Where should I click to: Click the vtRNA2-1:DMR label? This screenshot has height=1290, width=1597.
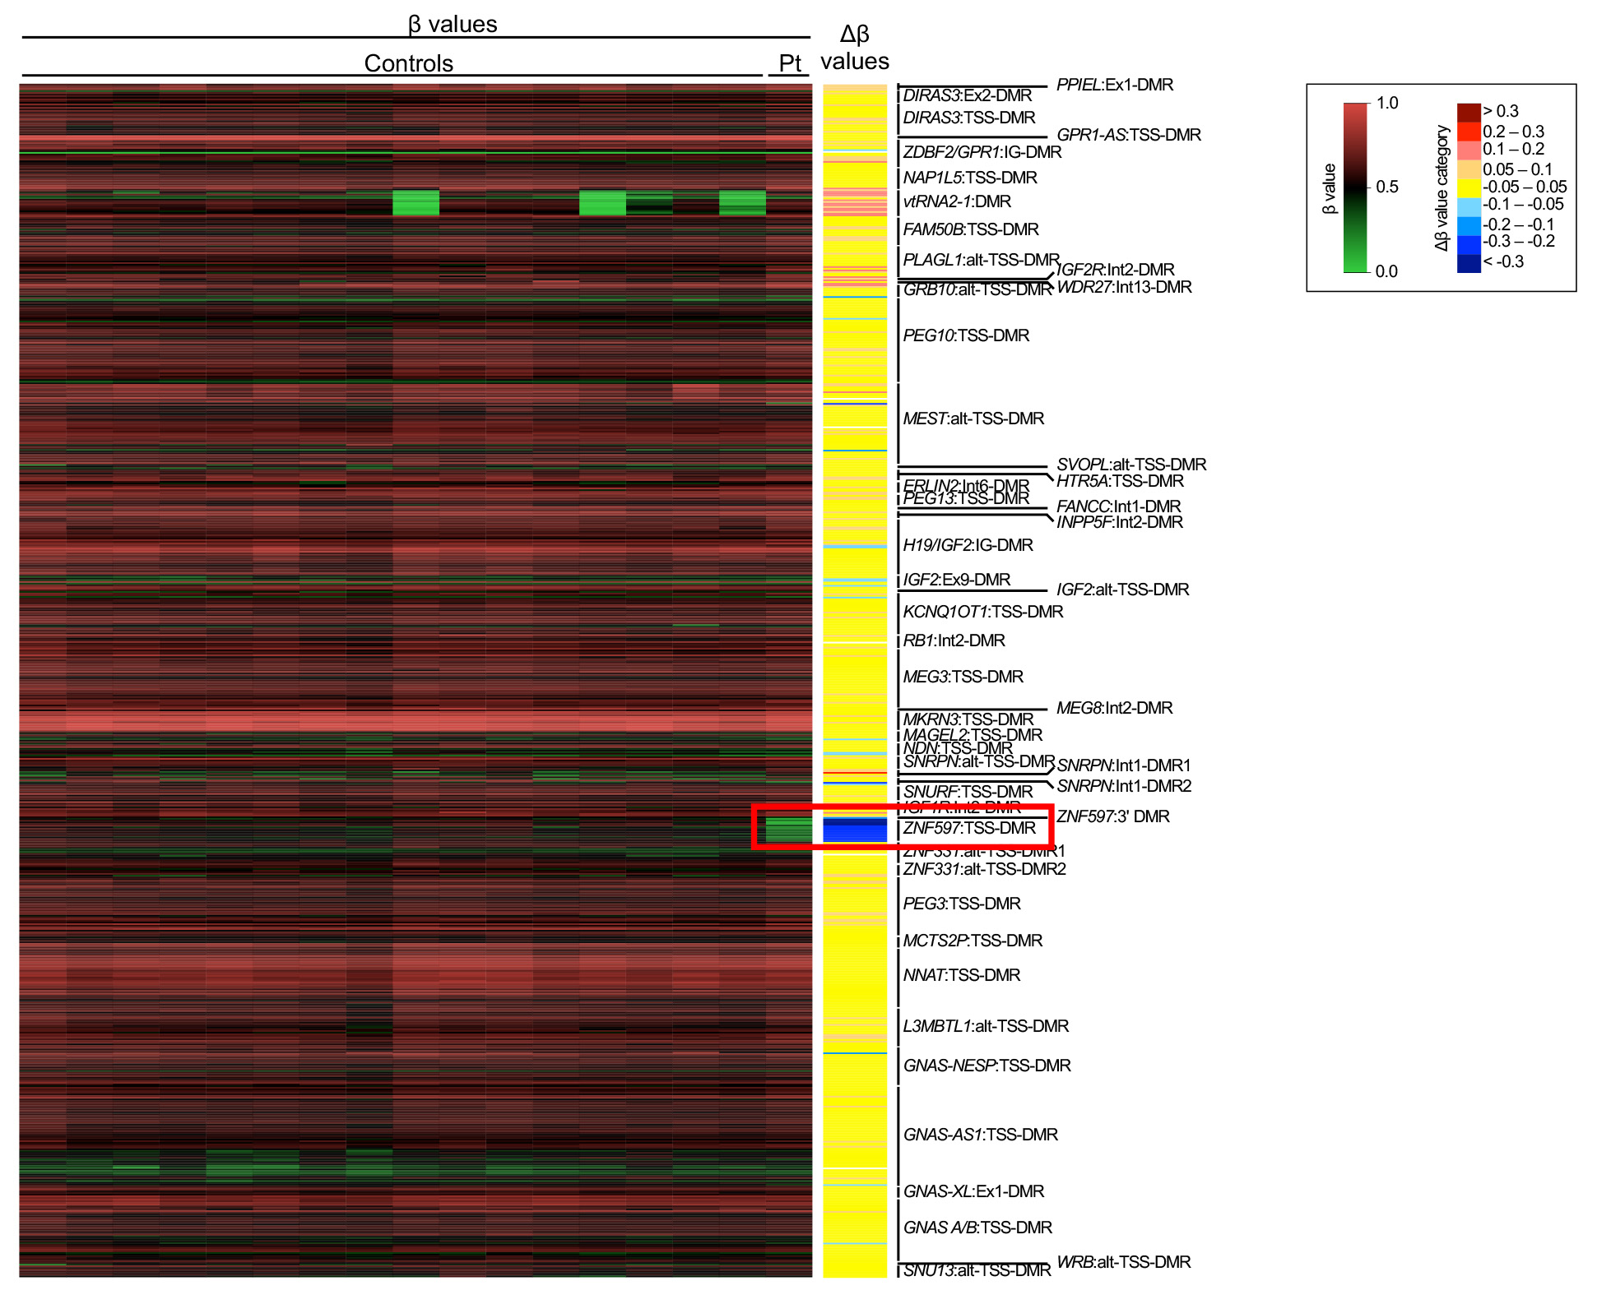click(957, 201)
